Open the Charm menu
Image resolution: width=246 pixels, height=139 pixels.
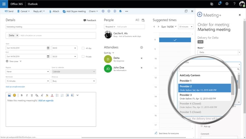click(x=93, y=11)
